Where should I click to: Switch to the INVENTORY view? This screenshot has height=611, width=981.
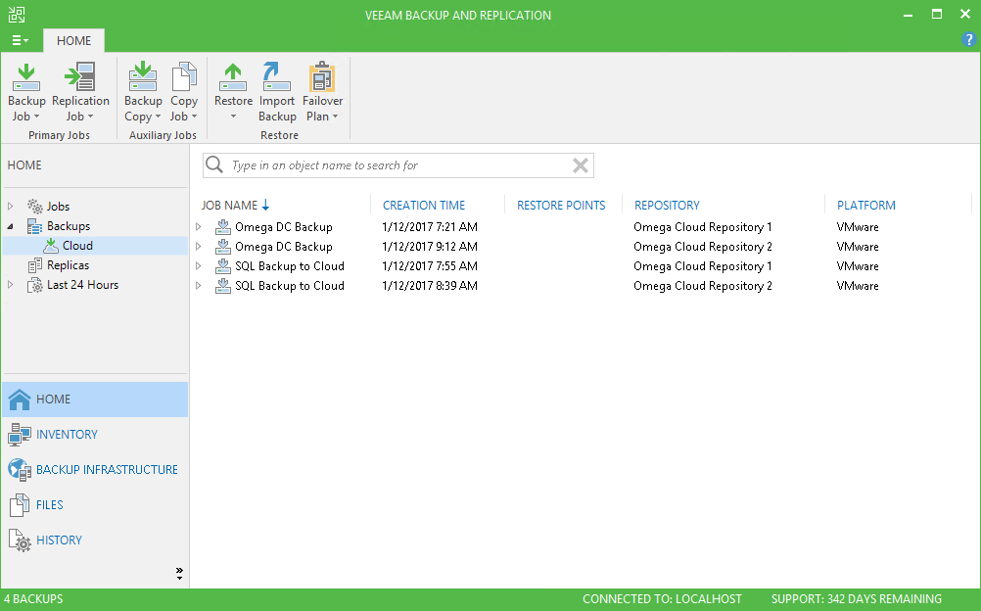[95, 435]
